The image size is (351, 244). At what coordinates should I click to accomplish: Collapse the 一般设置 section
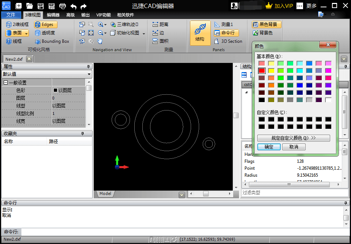click(6, 83)
